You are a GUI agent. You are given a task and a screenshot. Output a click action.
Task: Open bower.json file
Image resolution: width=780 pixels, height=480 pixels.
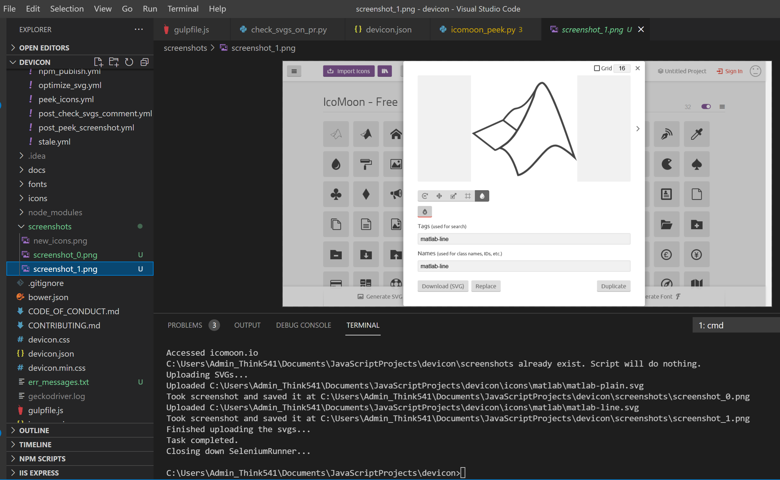pos(80,297)
